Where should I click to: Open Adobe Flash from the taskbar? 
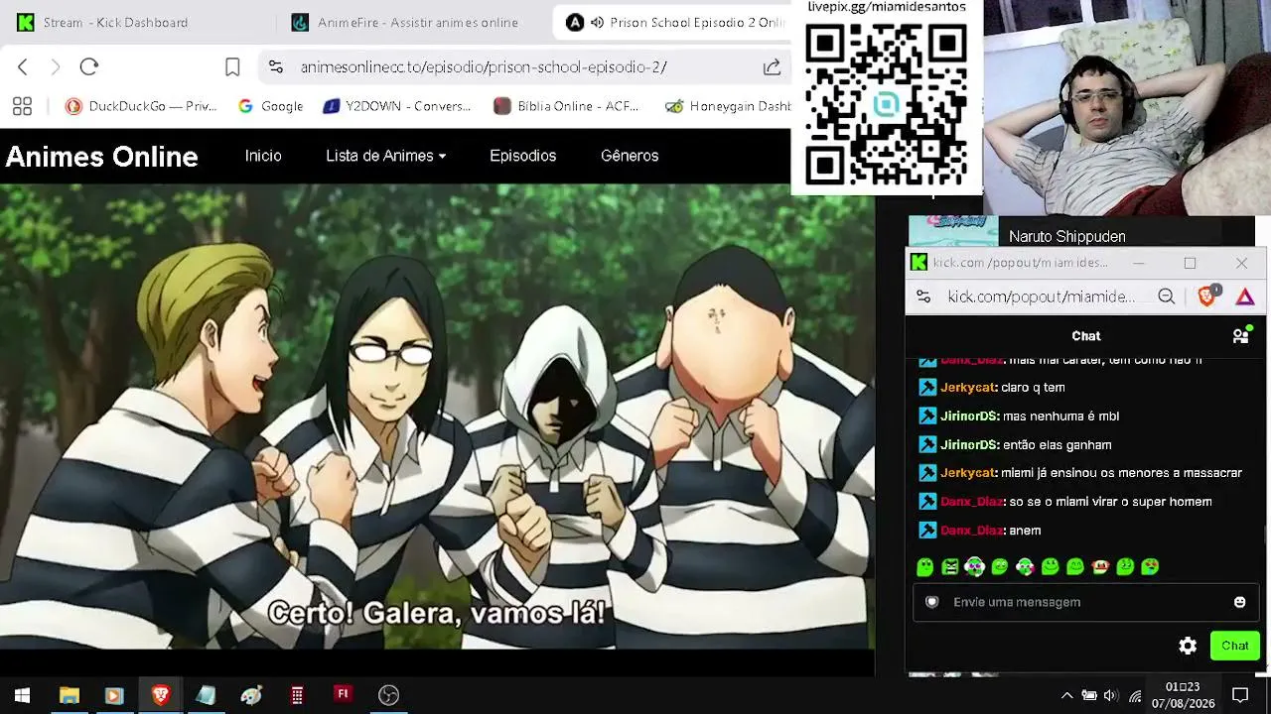[343, 694]
